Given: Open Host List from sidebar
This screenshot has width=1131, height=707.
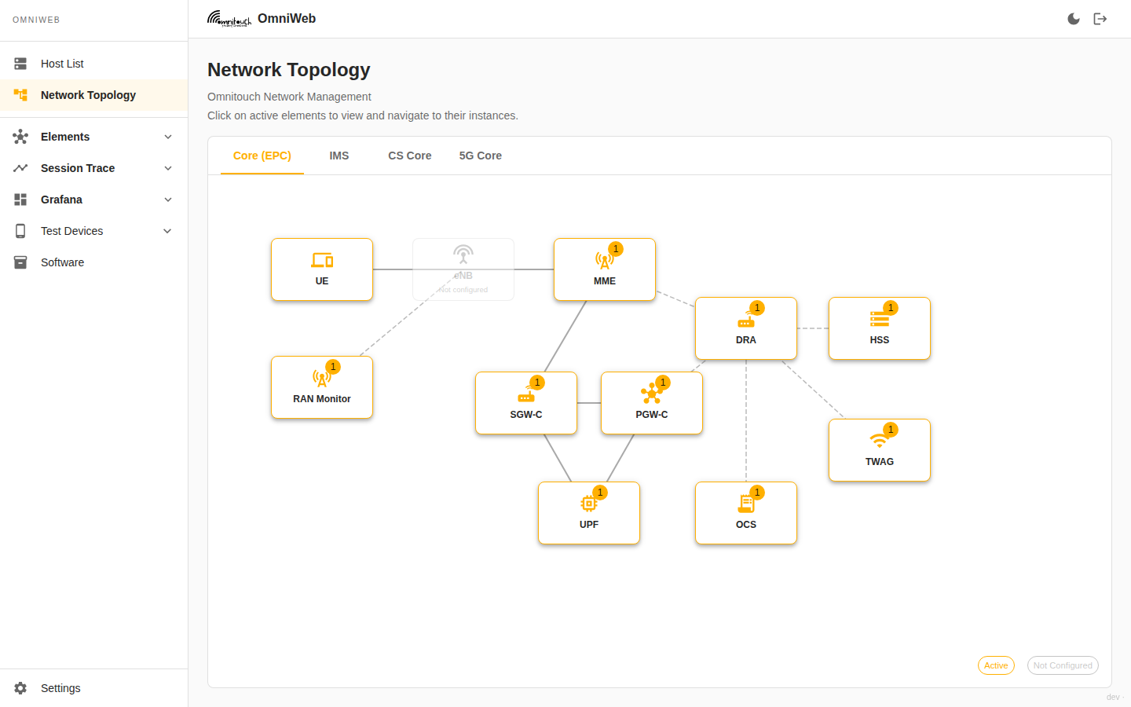Looking at the screenshot, I should [94, 64].
